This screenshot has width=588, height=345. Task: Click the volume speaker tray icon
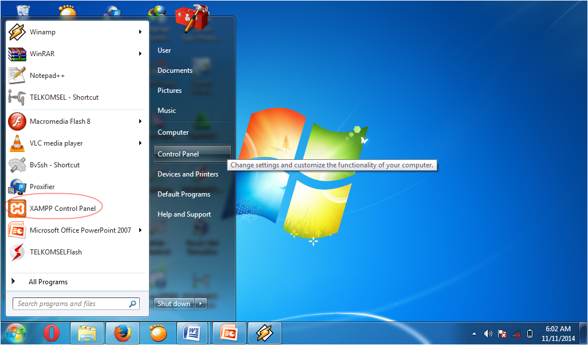pos(488,334)
